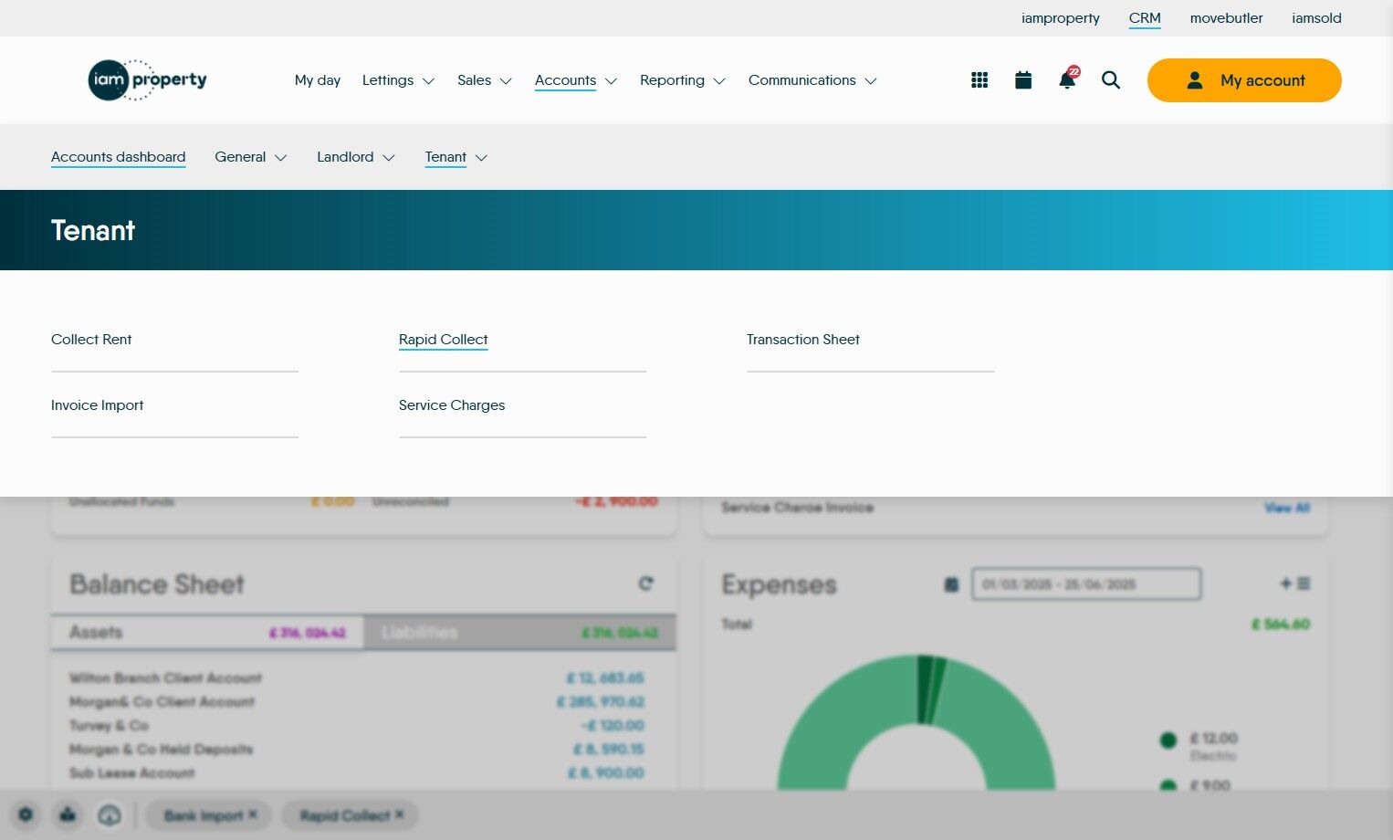Expand the Communications menu chevron
Image resolution: width=1393 pixels, height=840 pixels.
pos(871,81)
